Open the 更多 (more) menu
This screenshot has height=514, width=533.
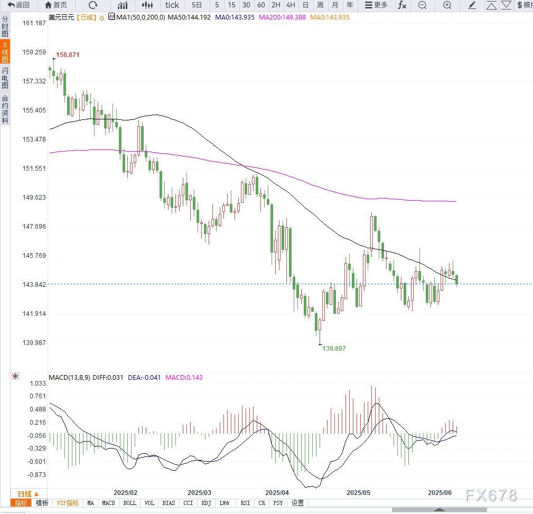376,5
